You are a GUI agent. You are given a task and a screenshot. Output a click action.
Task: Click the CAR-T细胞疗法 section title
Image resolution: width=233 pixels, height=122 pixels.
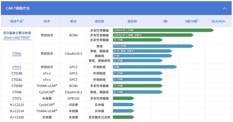(18, 8)
